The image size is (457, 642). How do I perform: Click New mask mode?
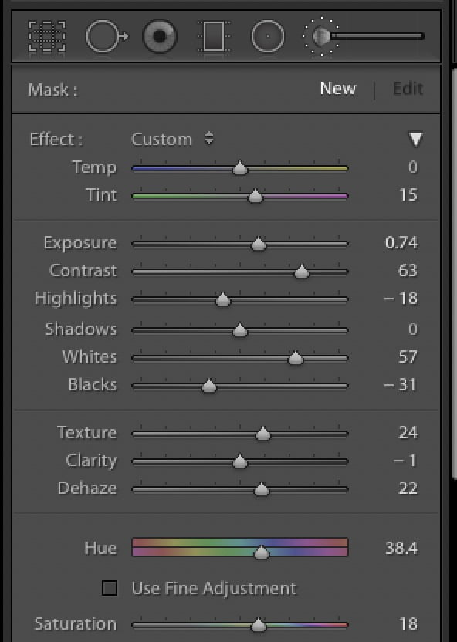tap(338, 89)
